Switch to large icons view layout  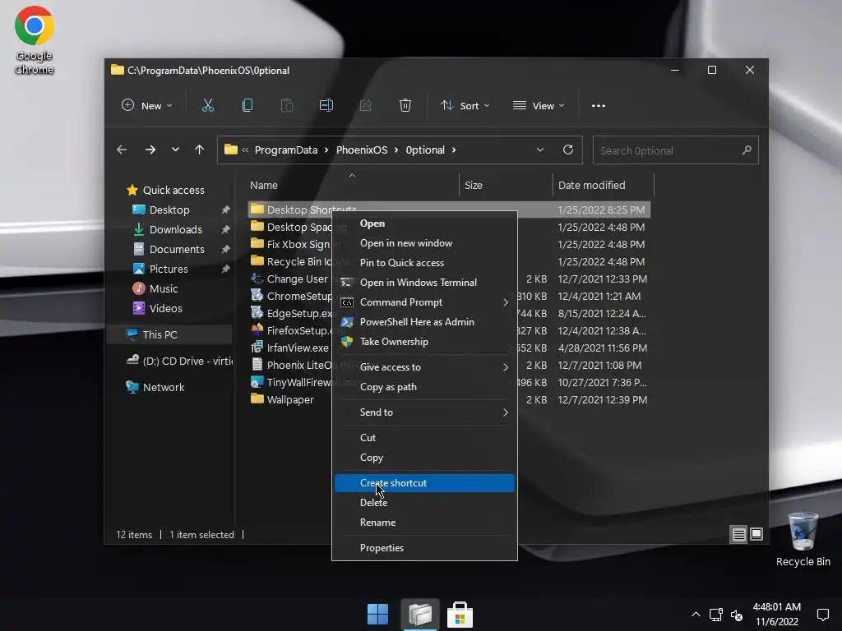pyautogui.click(x=756, y=534)
